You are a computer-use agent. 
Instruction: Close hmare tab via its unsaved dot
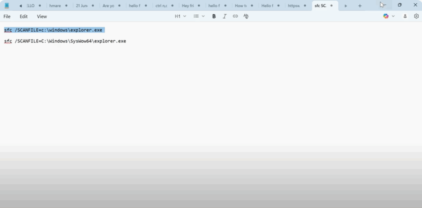[66, 6]
